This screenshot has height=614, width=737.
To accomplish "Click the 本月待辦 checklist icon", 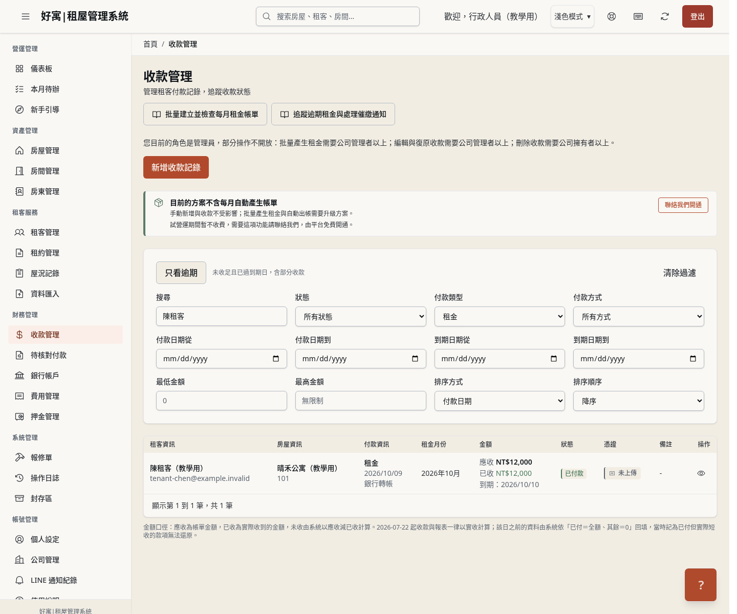I will click(x=19, y=89).
